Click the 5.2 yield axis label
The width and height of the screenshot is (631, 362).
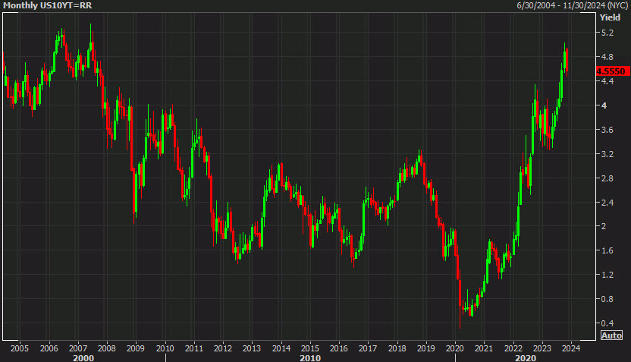click(607, 33)
